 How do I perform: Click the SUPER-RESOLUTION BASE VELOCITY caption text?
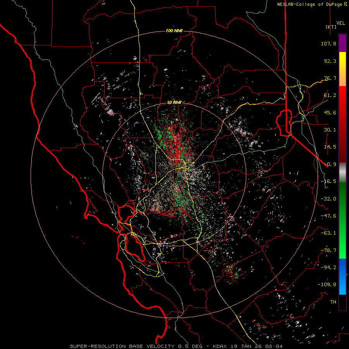(123, 346)
